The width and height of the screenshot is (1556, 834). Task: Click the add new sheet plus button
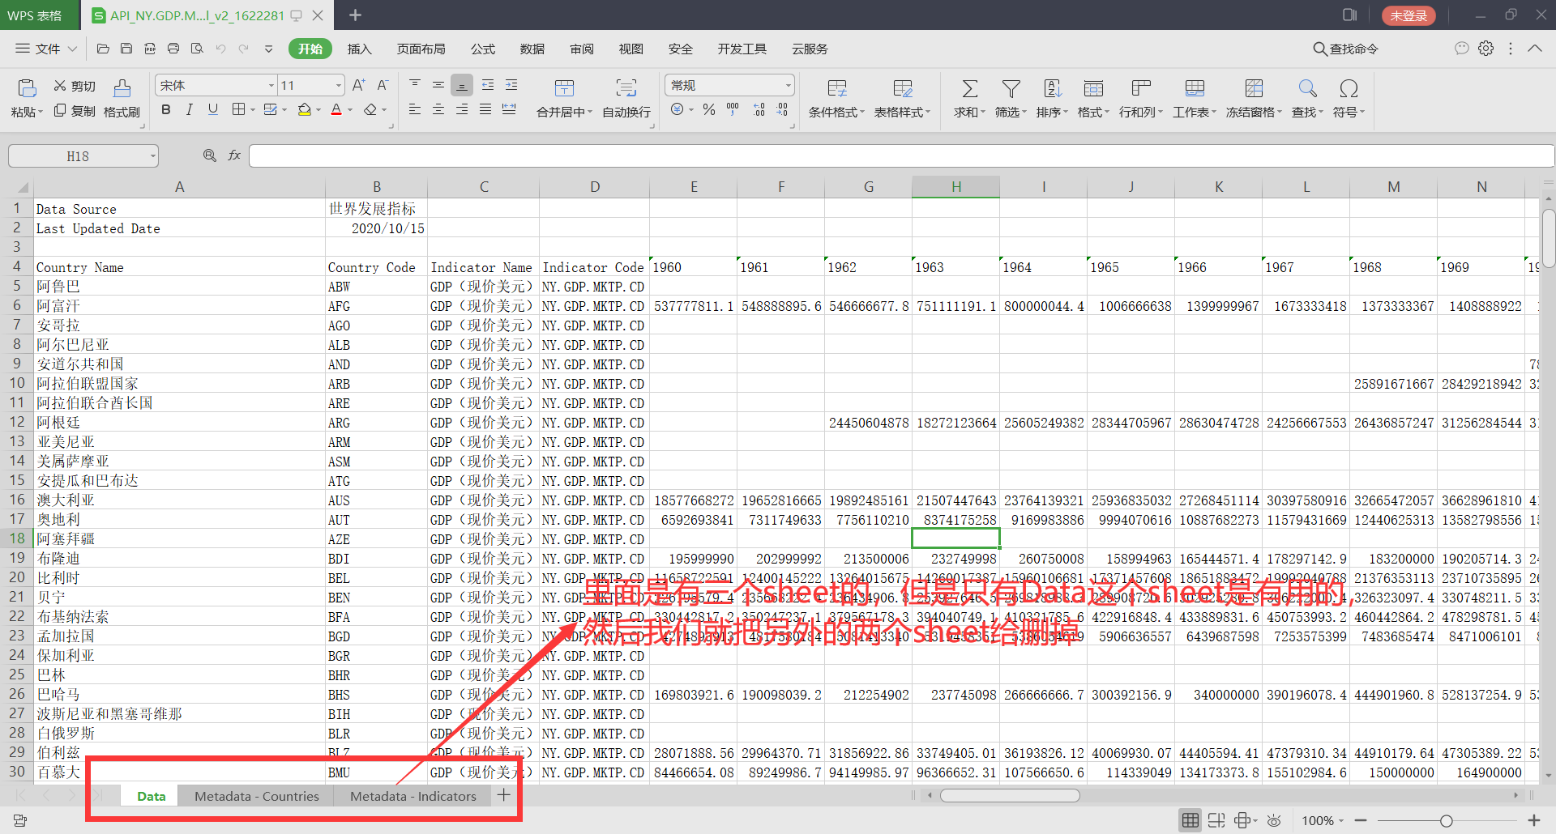504,795
